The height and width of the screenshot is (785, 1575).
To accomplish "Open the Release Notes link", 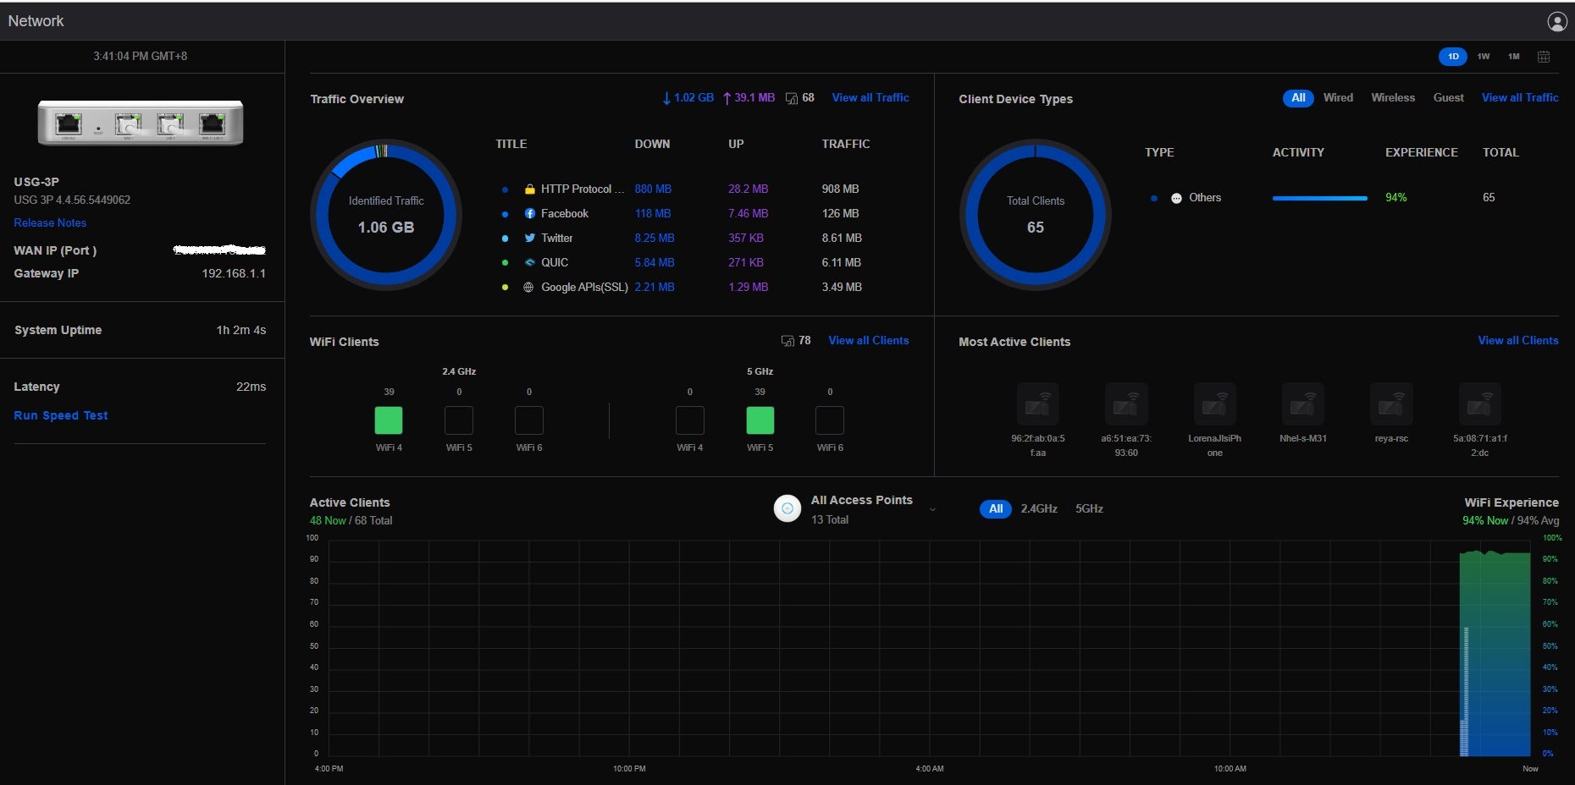I will pos(50,222).
